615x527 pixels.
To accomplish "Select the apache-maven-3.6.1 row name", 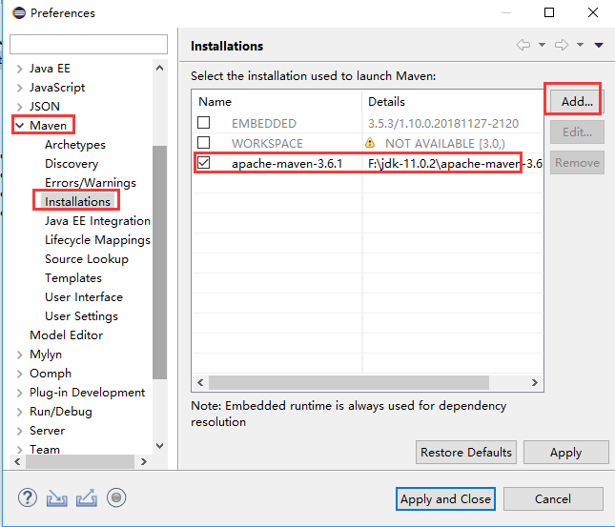I will click(287, 163).
